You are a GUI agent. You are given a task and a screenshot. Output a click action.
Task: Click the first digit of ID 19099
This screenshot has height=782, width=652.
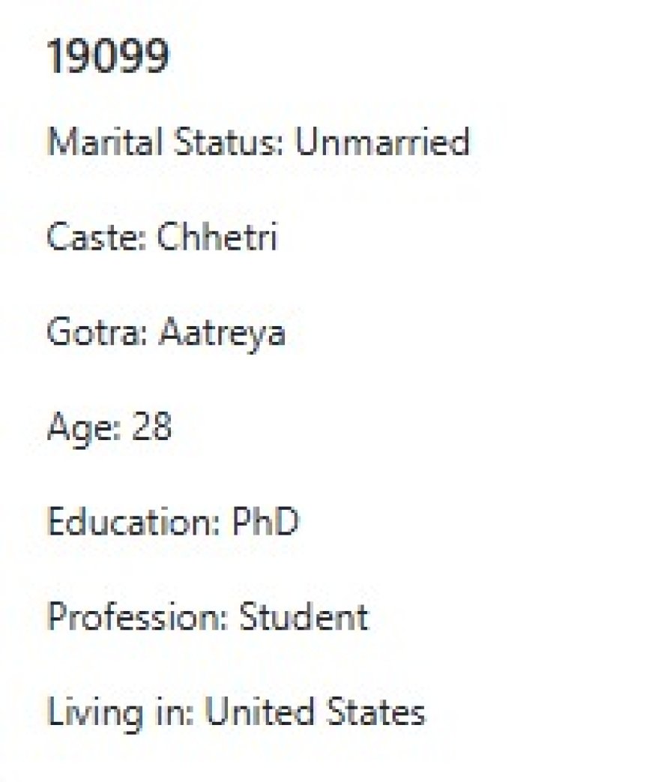click(55, 57)
